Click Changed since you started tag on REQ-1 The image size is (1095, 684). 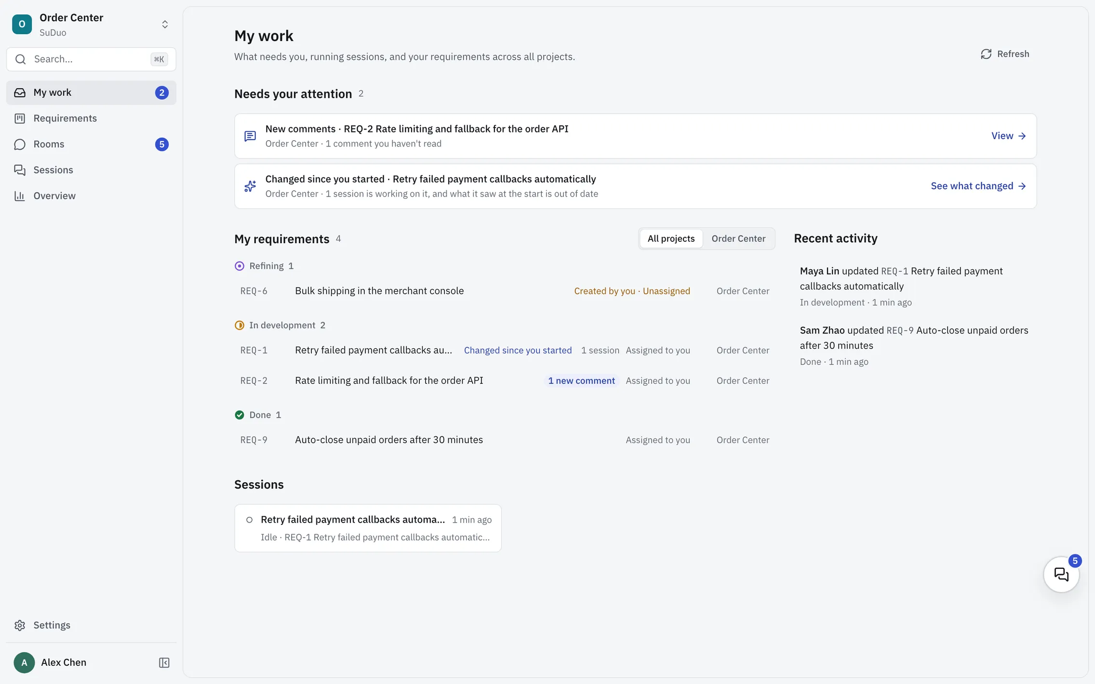point(518,350)
